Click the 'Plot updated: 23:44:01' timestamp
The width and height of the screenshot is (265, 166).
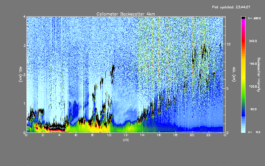(x=231, y=7)
